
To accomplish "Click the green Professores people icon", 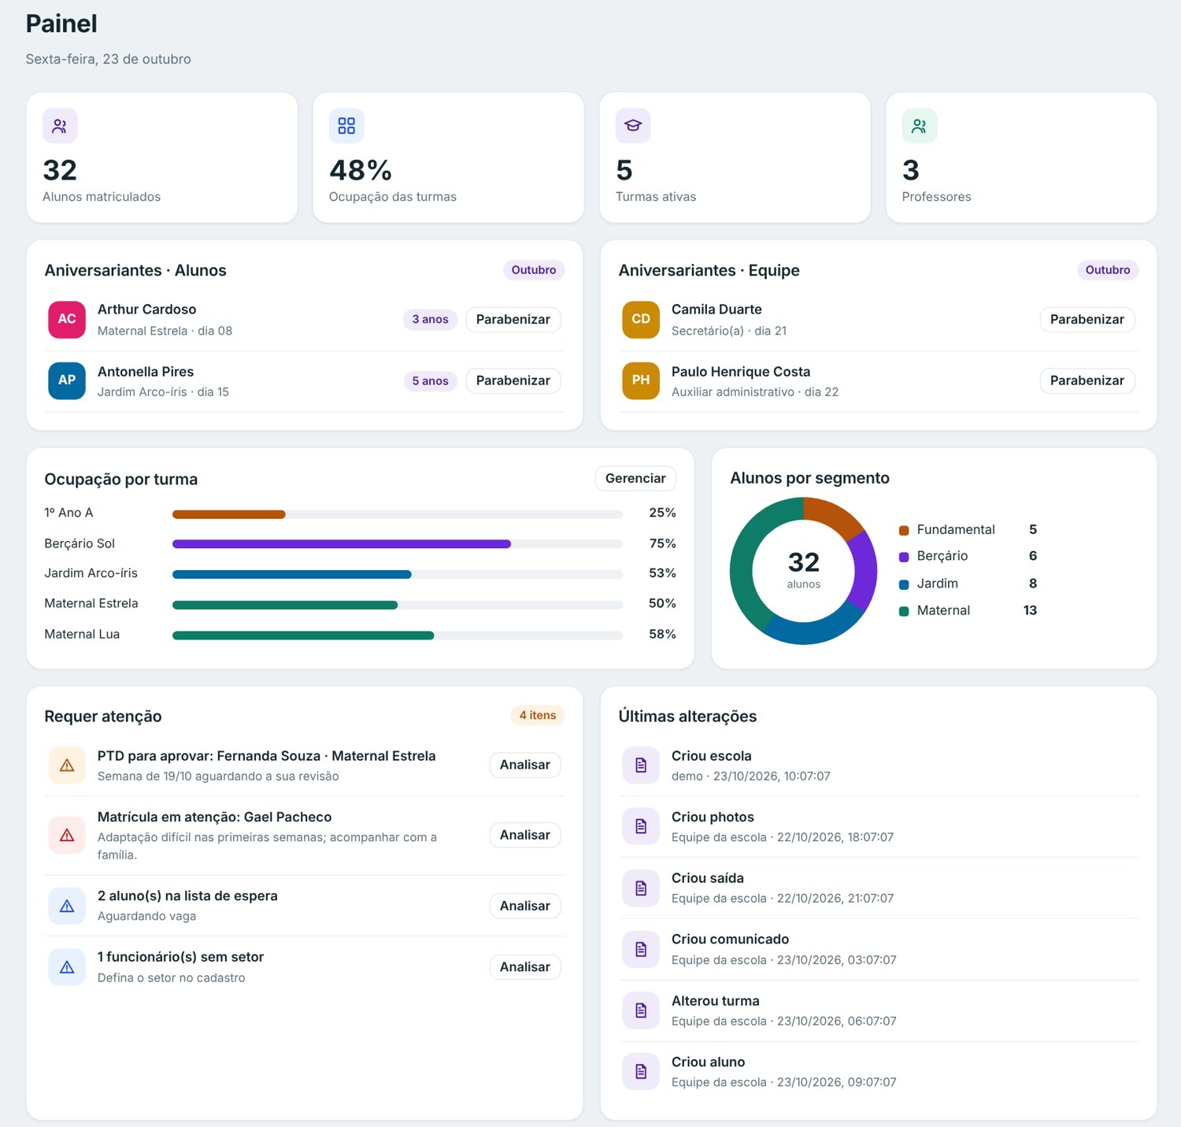I will pos(920,126).
